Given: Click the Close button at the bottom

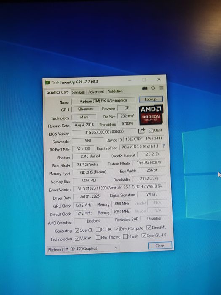Looking at the screenshot, I should [x=160, y=246].
